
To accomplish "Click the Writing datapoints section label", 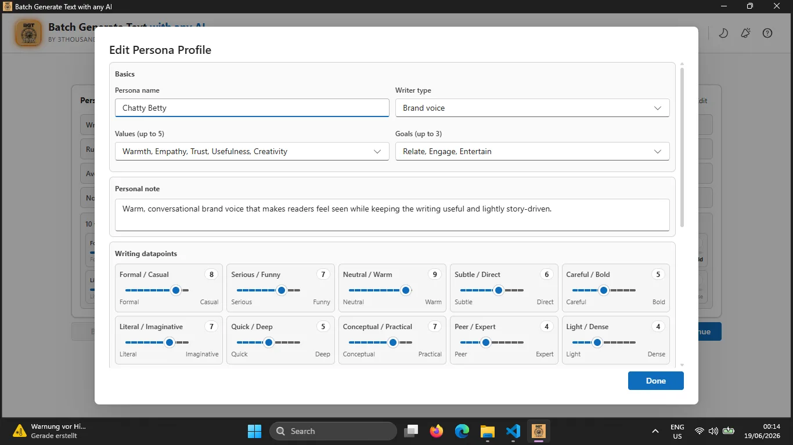I will [146, 254].
